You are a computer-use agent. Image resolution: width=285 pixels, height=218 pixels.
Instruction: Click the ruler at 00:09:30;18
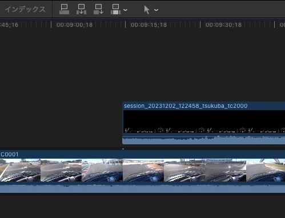(223, 25)
